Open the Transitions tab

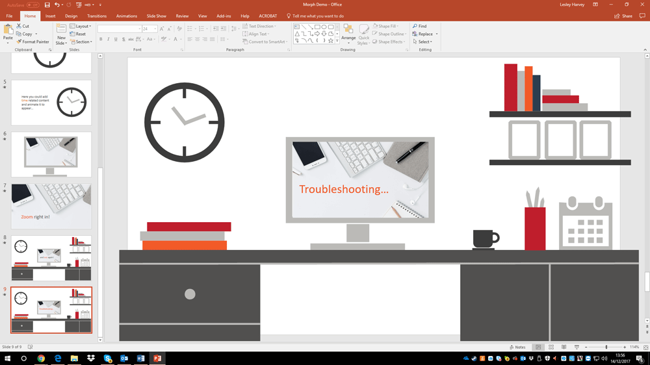(x=97, y=16)
